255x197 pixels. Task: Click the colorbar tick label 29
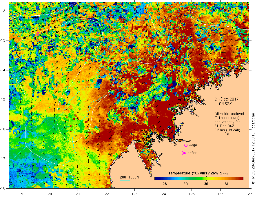tap(185, 184)
